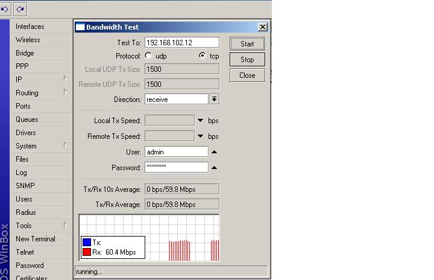Open the Password menu item in sidebar
Image resolution: width=434 pixels, height=280 pixels.
(x=41, y=266)
